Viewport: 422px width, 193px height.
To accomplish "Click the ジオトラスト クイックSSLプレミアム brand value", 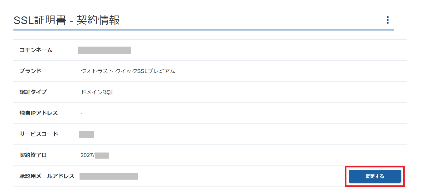I will pos(128,71).
